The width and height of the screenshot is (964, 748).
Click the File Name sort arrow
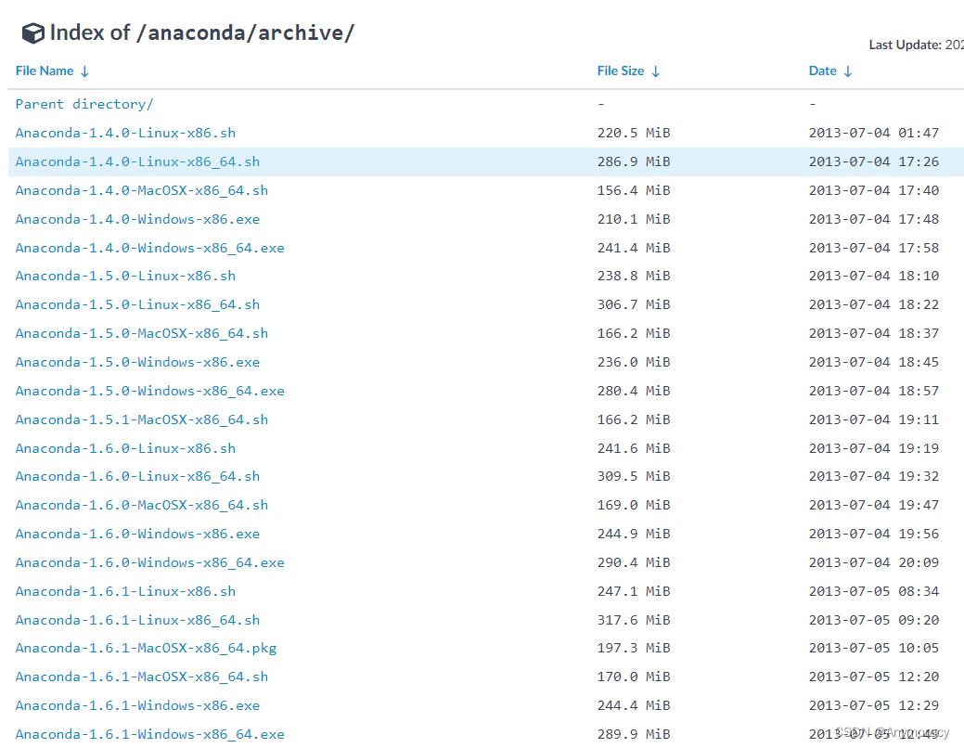[x=84, y=71]
